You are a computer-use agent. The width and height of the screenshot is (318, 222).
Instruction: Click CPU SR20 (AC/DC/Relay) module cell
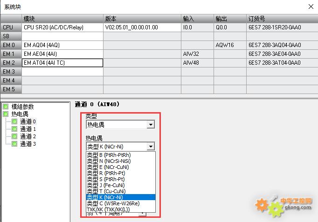click(62, 27)
